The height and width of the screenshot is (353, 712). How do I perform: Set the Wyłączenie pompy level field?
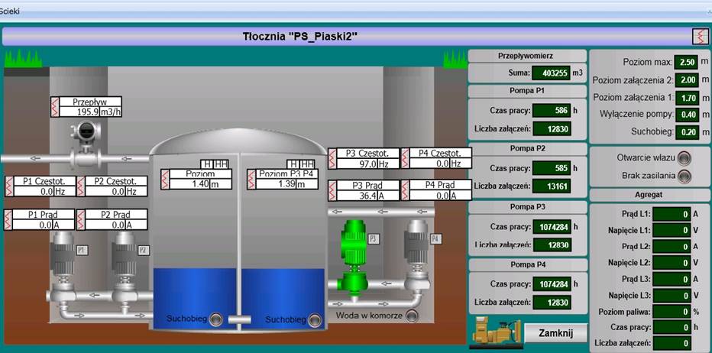(687, 114)
